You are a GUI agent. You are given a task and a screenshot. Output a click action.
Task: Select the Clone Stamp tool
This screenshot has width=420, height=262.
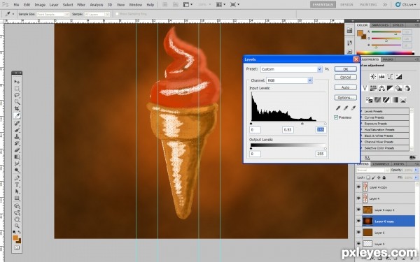click(x=17, y=136)
